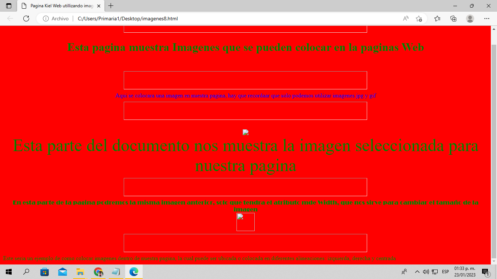Switch to Microsoft Edge on the taskbar
The width and height of the screenshot is (497, 279).
134,272
